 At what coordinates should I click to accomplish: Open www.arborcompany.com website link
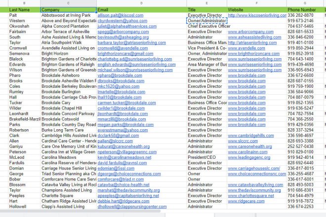pos(251,32)
